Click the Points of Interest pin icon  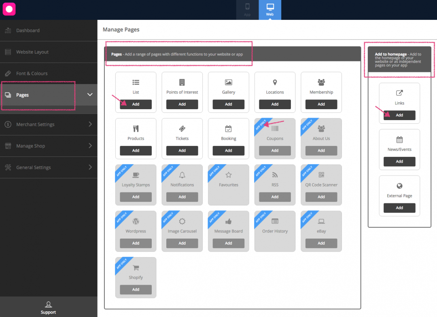182,82
